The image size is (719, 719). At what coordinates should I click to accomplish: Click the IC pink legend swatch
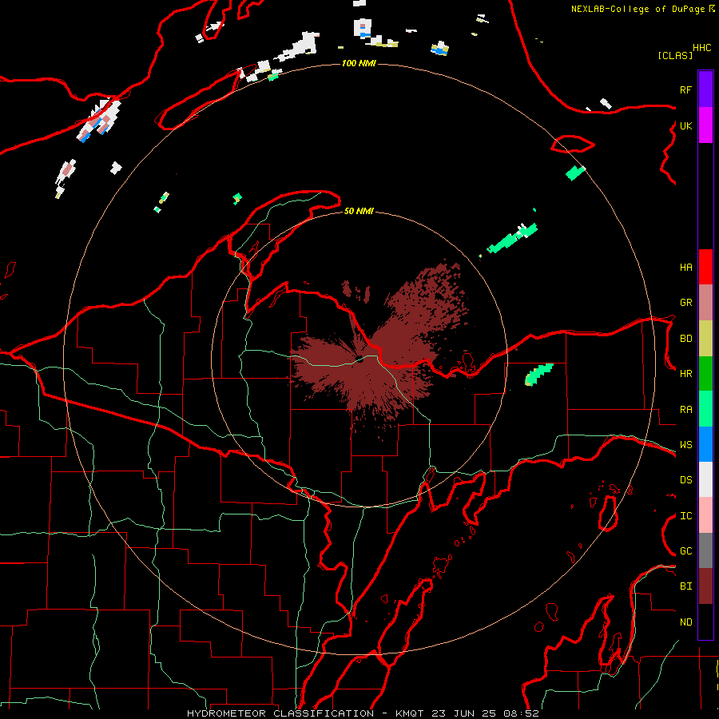(705, 515)
